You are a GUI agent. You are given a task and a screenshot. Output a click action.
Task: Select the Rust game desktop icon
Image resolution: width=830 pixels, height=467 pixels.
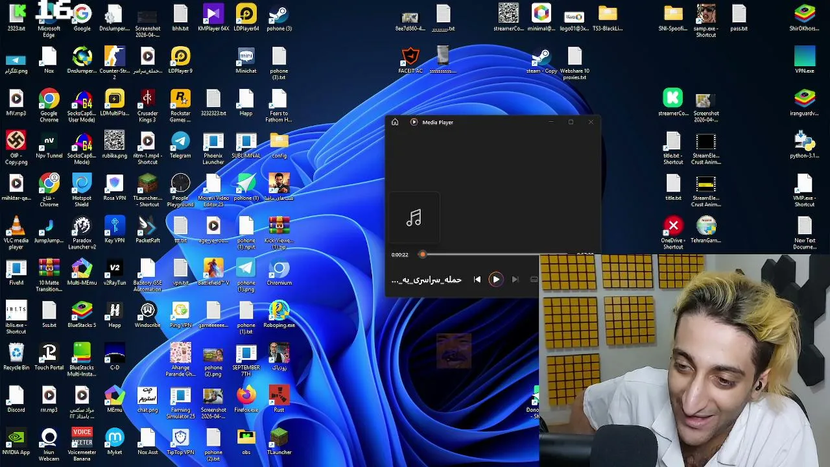click(279, 400)
